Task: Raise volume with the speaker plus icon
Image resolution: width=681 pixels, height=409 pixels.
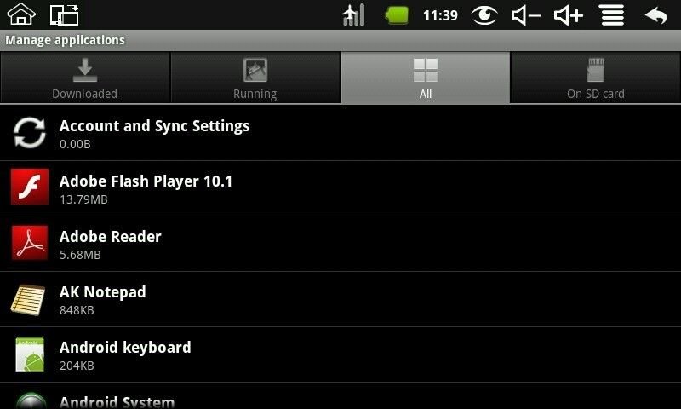Action: pyautogui.click(x=568, y=15)
